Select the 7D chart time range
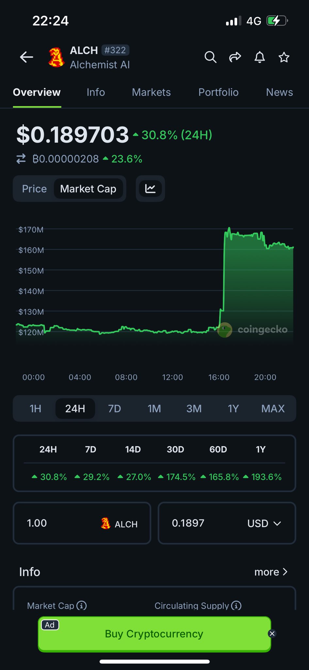 click(x=114, y=409)
